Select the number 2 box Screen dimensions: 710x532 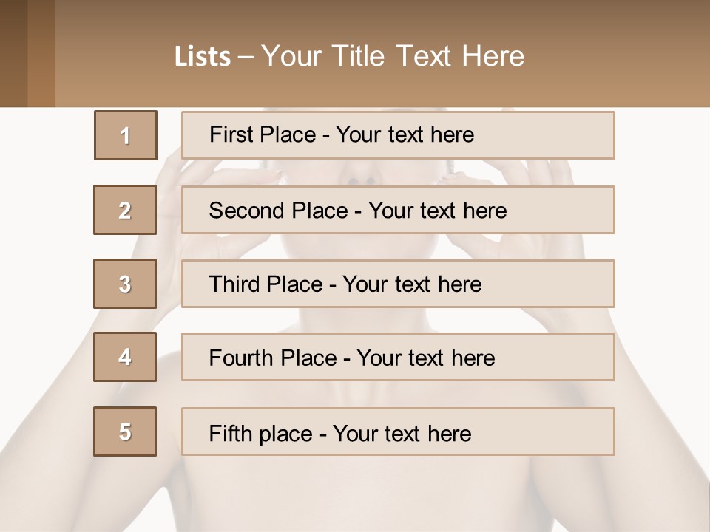(125, 210)
